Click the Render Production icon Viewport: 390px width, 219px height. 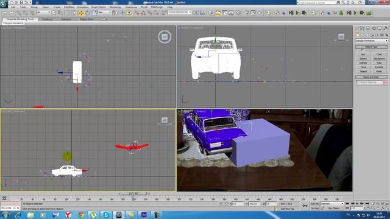[x=260, y=13]
